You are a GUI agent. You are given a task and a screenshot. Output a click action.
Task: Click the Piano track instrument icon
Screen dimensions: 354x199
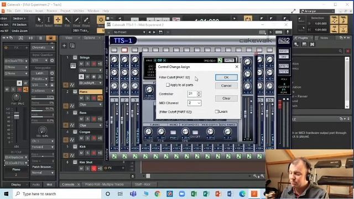(x=75, y=92)
